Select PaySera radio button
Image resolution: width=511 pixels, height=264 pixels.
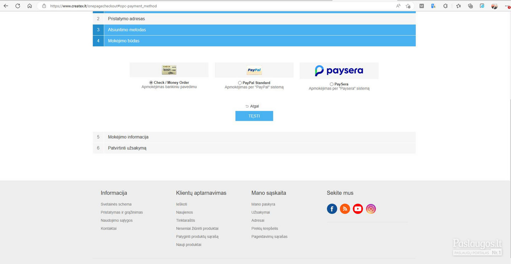pos(331,84)
